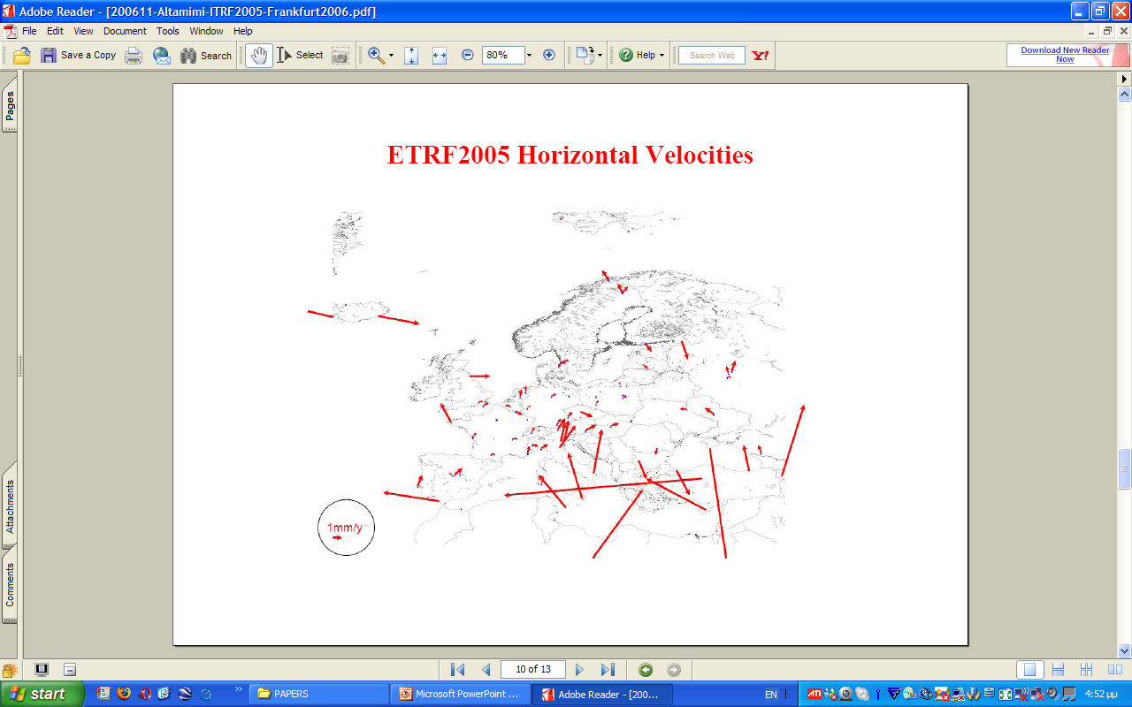Open the Pages side panel tab
This screenshot has width=1132, height=707.
pyautogui.click(x=10, y=104)
